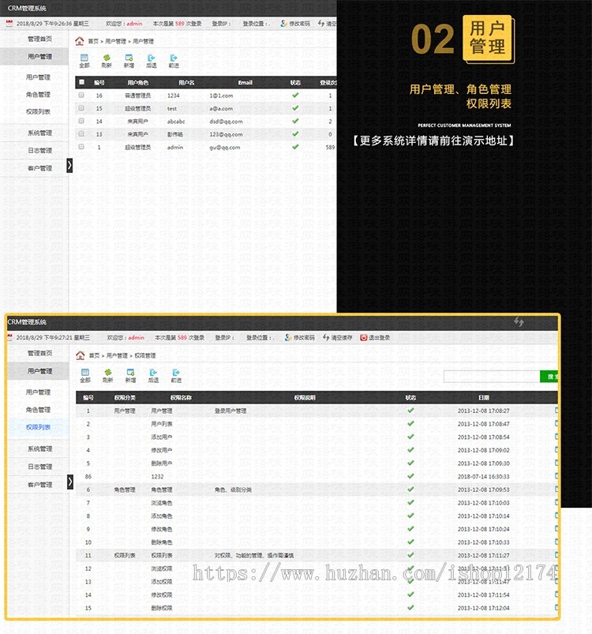
Task: Collapse sidebar with arrow handle in upper window
Action: [x=69, y=165]
